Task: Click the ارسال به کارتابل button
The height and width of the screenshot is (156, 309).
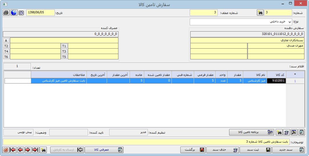Action: (x=67, y=150)
